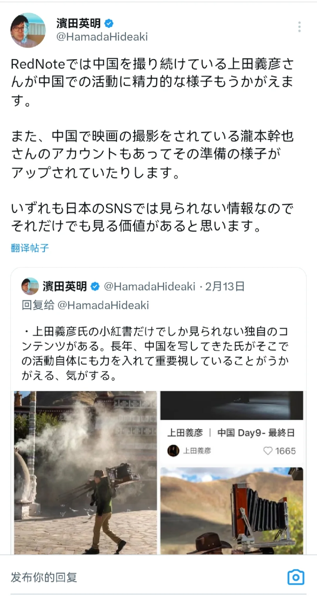Click the 濱田英明 display name at top
Image resolution: width=317 pixels, height=599 pixels.
[x=79, y=23]
